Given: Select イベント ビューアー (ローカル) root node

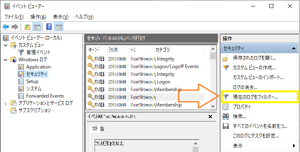Looking at the screenshot, I should tap(36, 38).
